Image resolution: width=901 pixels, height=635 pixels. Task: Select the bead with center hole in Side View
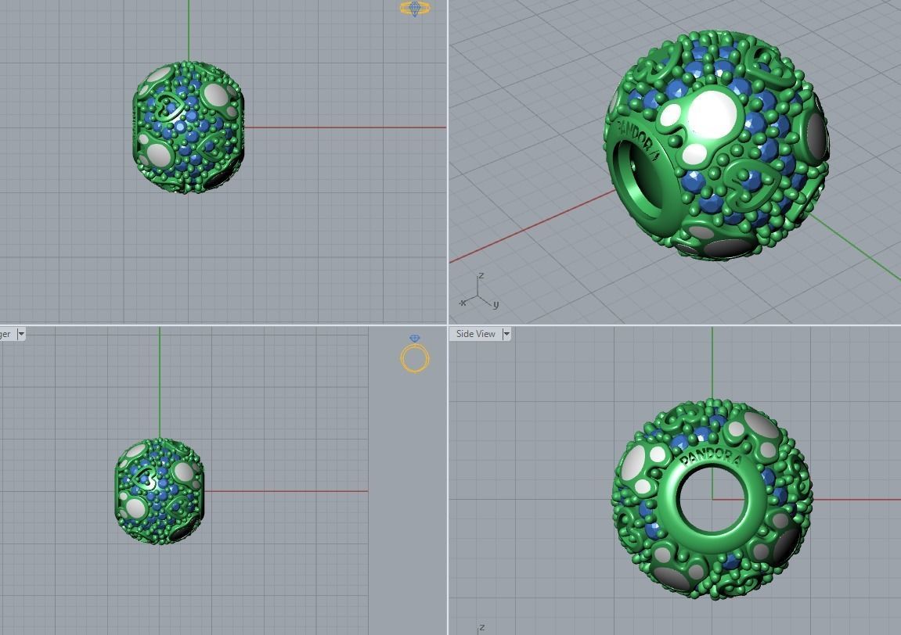pyautogui.click(x=712, y=499)
